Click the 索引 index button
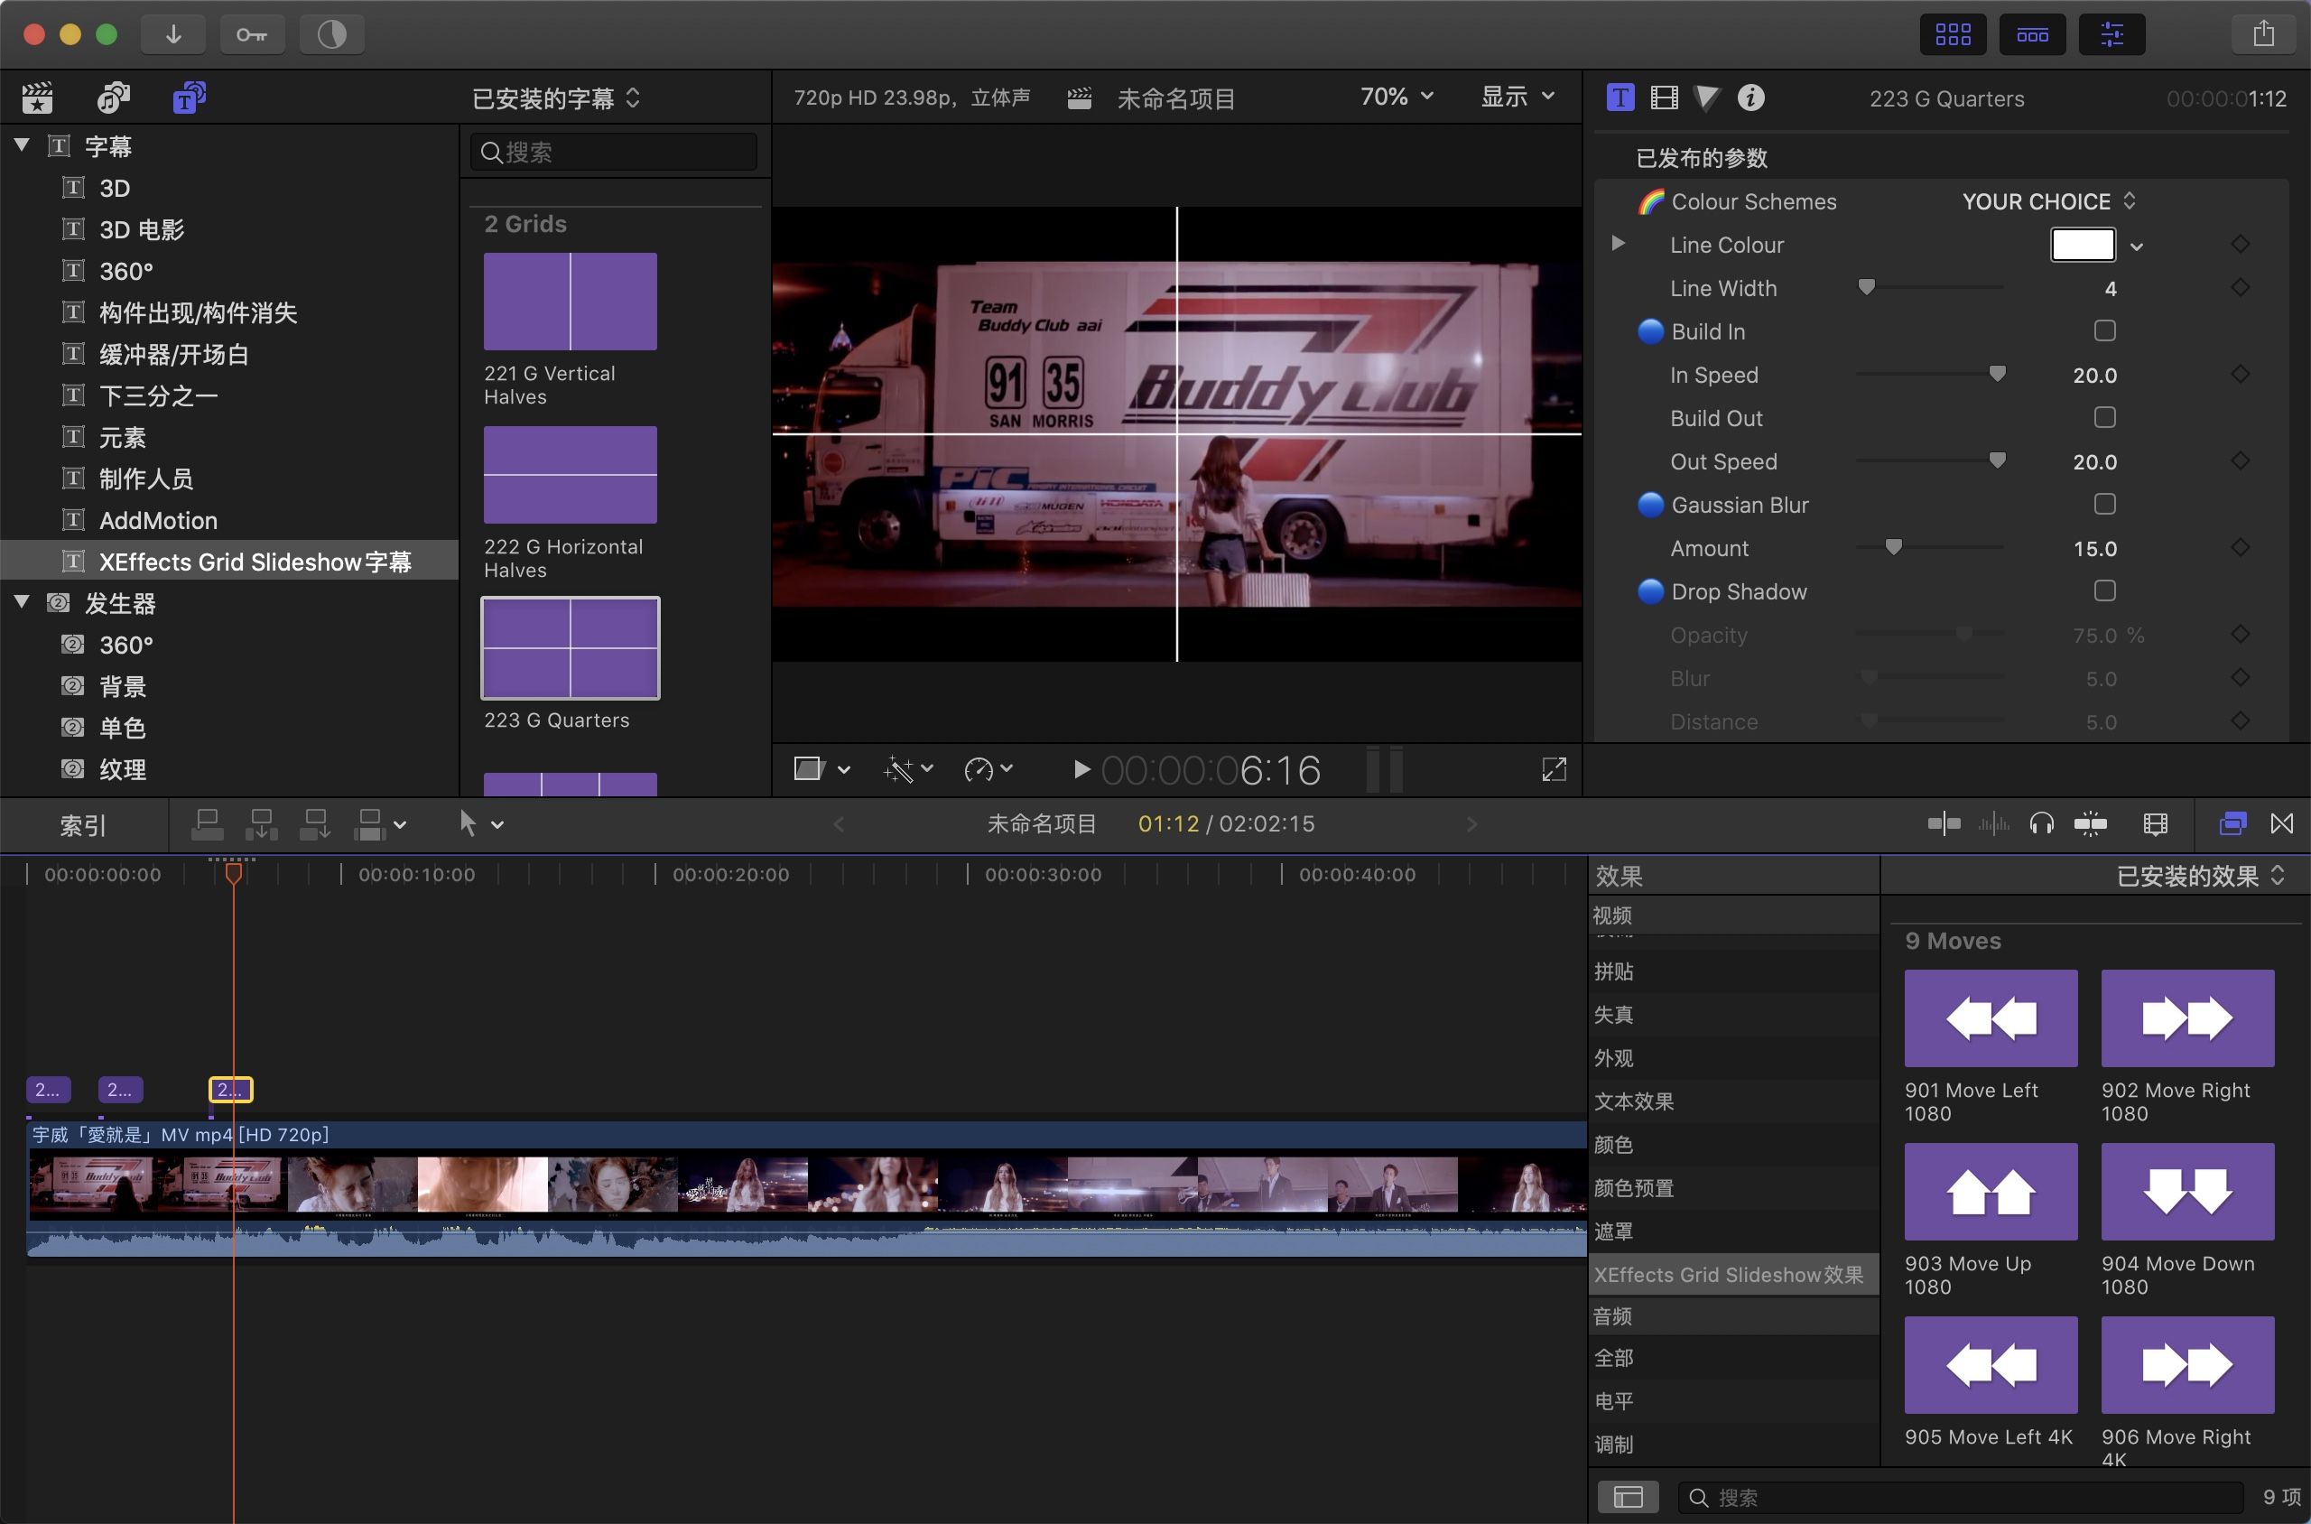This screenshot has height=1524, width=2311. [x=84, y=825]
